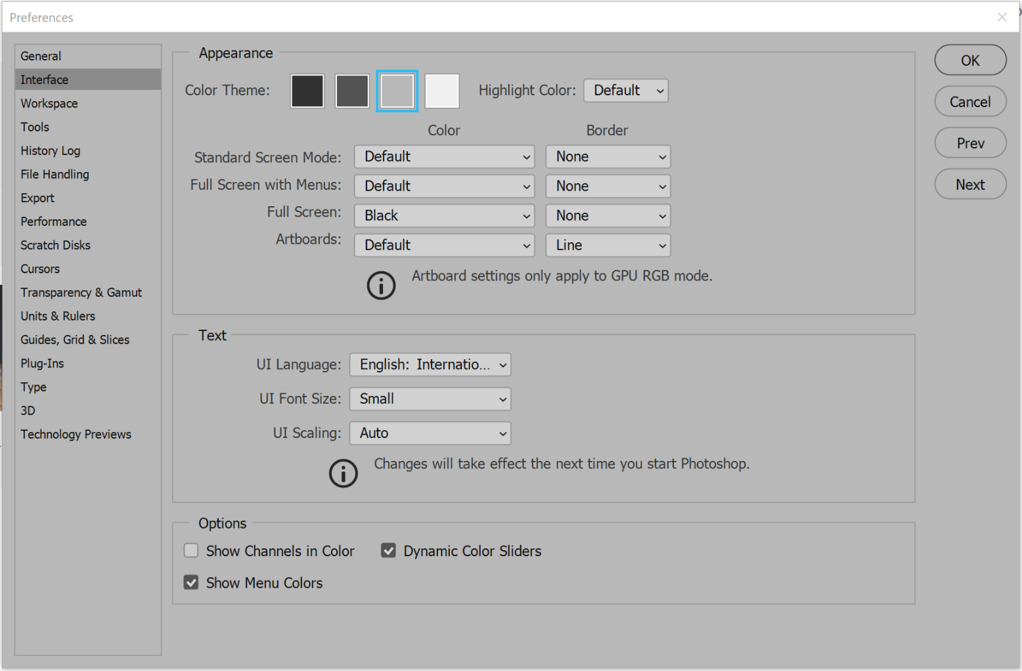Open Export preferences
1022x671 pixels.
[88, 198]
